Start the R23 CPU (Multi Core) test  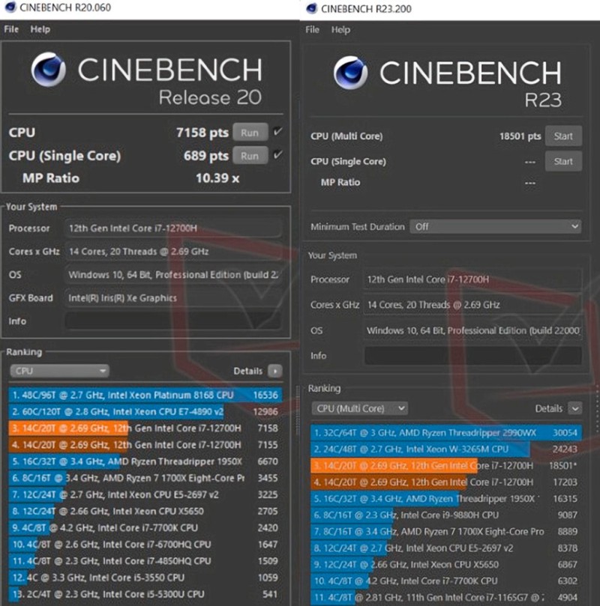(x=563, y=136)
